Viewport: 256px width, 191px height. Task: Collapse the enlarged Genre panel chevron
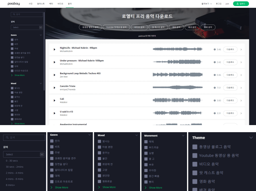tap(90, 135)
